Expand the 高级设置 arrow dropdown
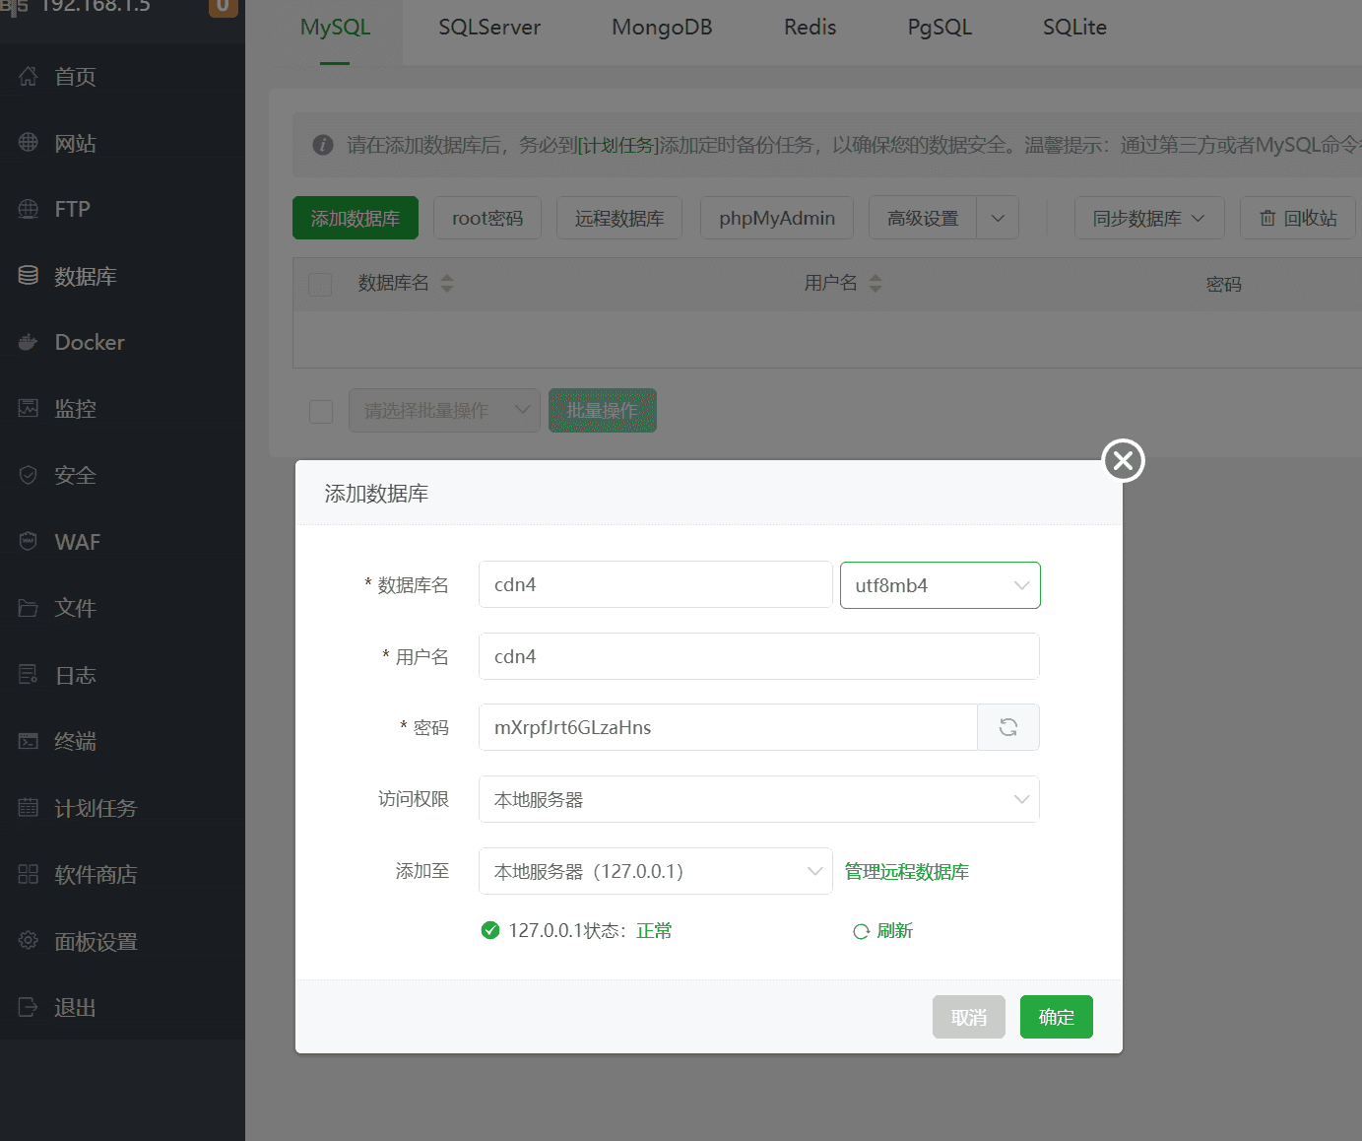 pos(998,218)
